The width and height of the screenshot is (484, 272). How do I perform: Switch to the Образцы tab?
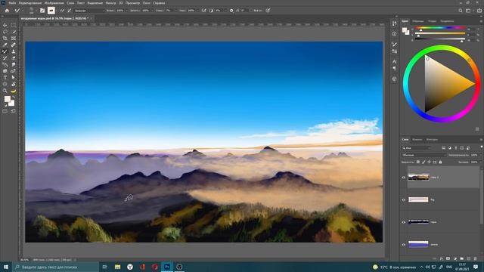(x=418, y=21)
